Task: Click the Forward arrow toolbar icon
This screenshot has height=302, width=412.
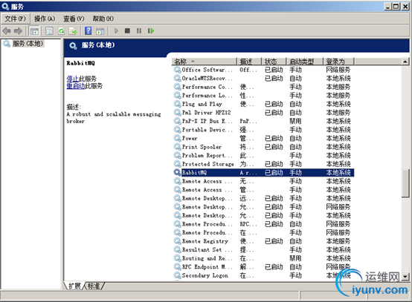Action: click(x=18, y=31)
